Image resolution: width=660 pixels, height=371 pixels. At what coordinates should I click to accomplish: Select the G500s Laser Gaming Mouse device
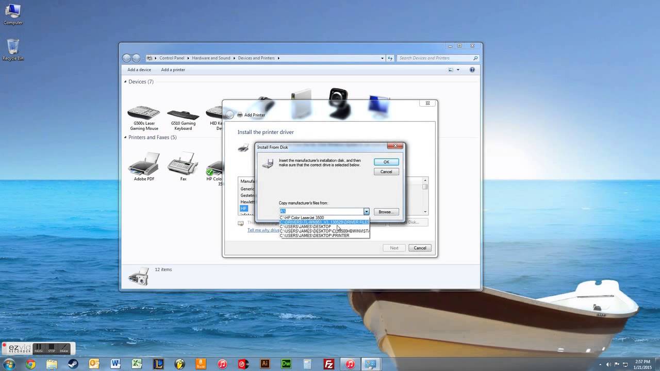pos(144,117)
